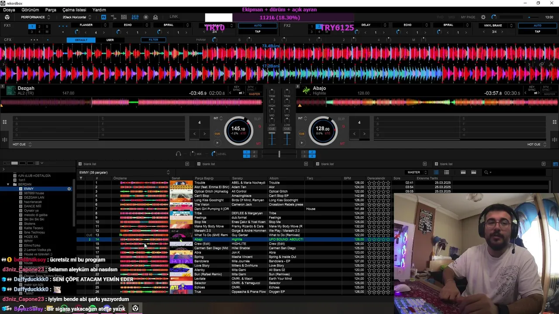This screenshot has width=559, height=314.
Task: Open the Görünüm menu
Action: coord(30,10)
